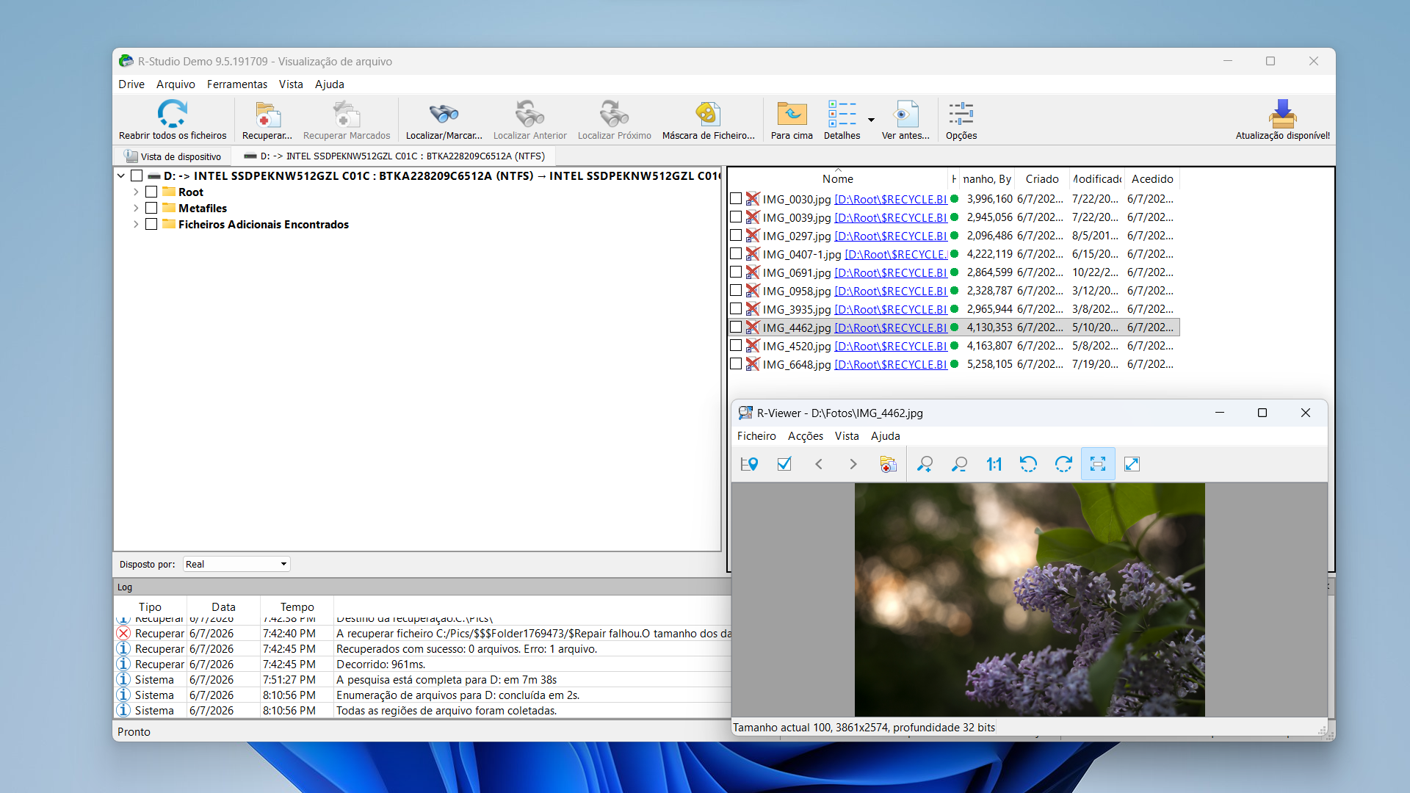Click the Tipo log column header
The height and width of the screenshot is (793, 1410).
coord(150,606)
